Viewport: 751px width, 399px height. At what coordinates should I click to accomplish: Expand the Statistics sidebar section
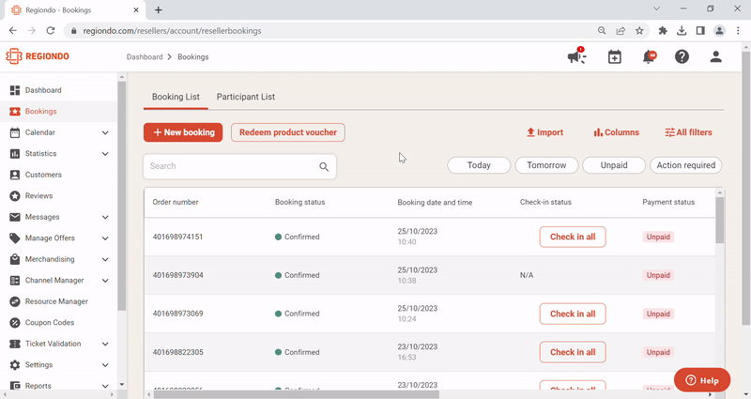(x=105, y=154)
